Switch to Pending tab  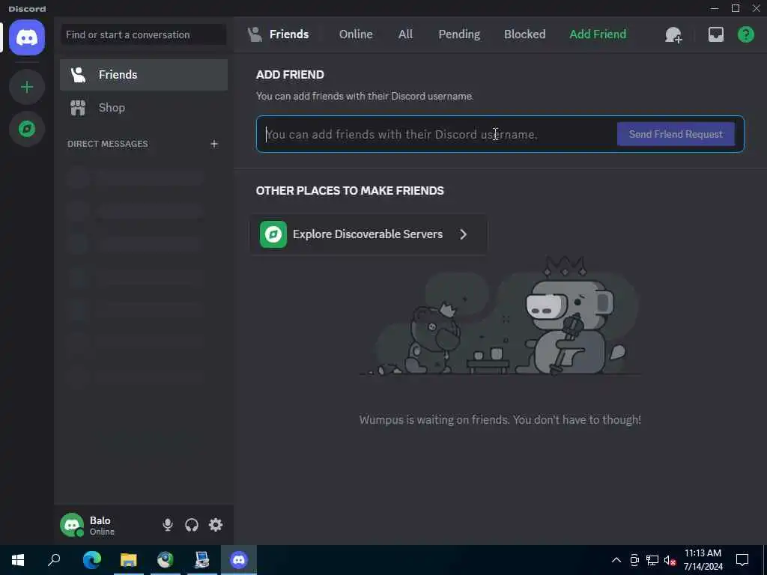pos(459,34)
